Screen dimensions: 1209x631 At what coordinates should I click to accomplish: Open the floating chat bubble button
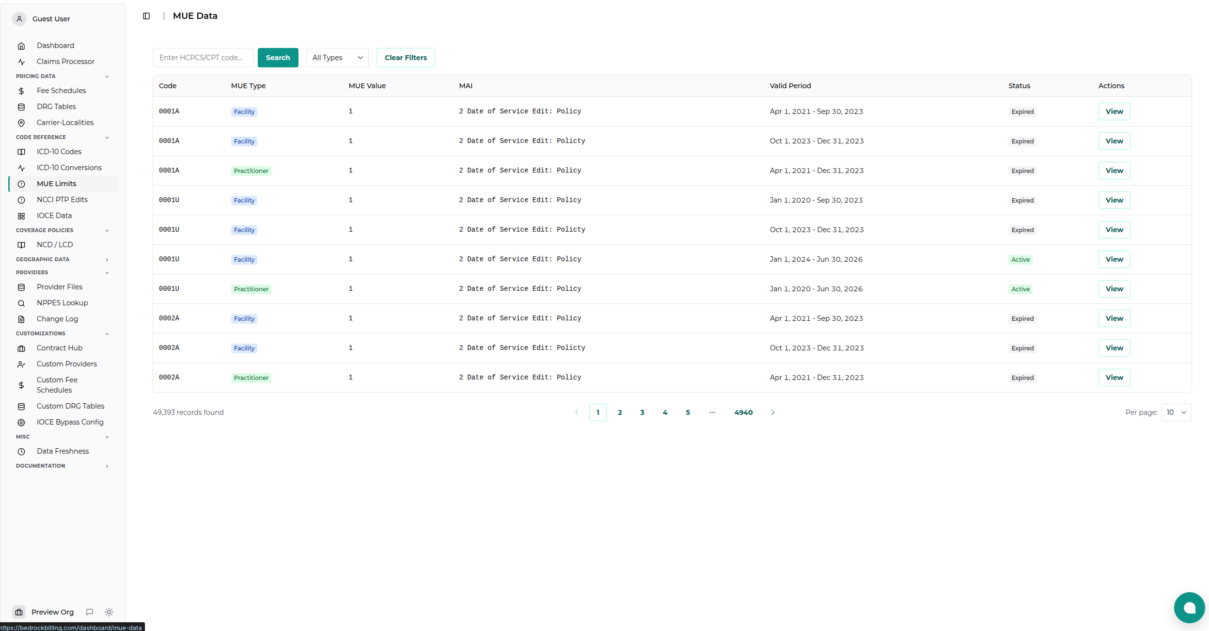[x=1189, y=608]
